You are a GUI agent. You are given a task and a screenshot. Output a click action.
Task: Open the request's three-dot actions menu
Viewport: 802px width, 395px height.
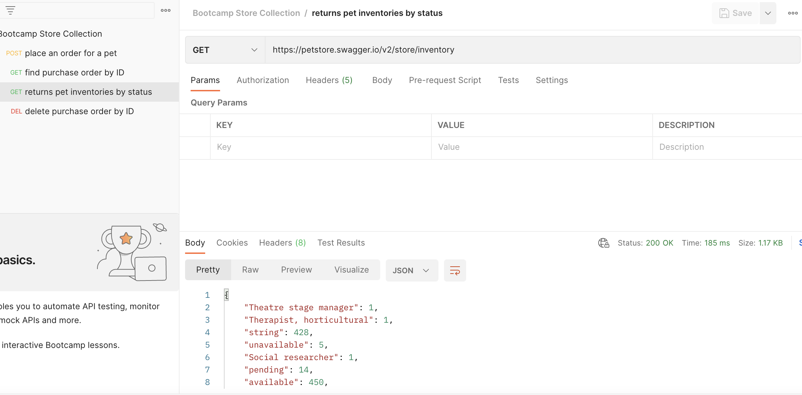(792, 13)
